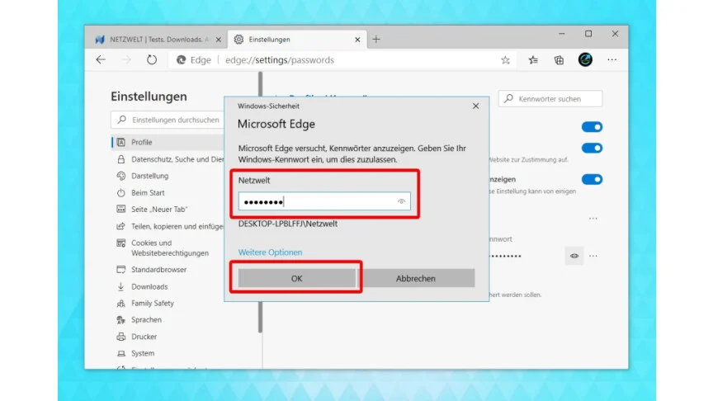The image size is (713, 401).
Task: Click the forward navigation arrow
Action: 126,59
